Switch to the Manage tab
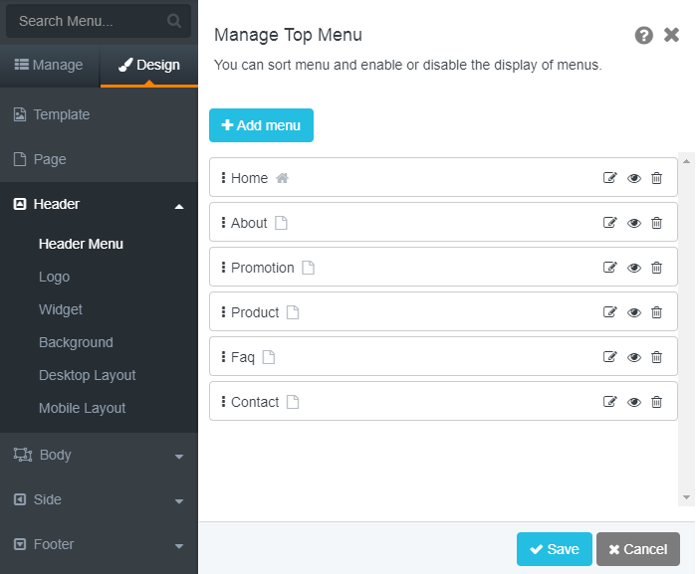 [49, 65]
